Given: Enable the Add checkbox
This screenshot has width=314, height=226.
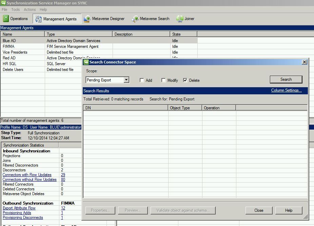Looking at the screenshot, I should click(142, 80).
